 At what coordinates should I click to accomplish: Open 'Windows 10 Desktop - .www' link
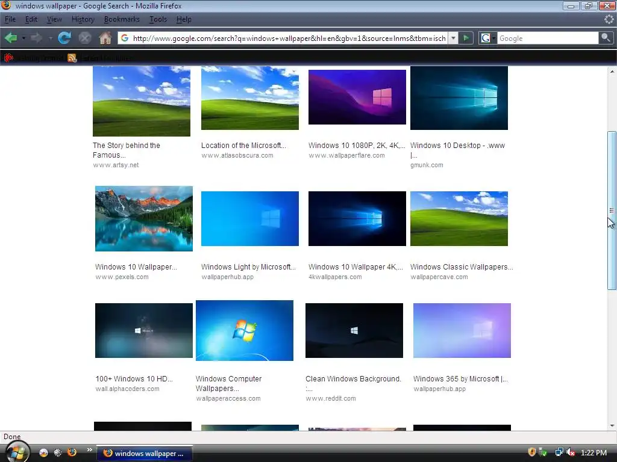point(457,150)
